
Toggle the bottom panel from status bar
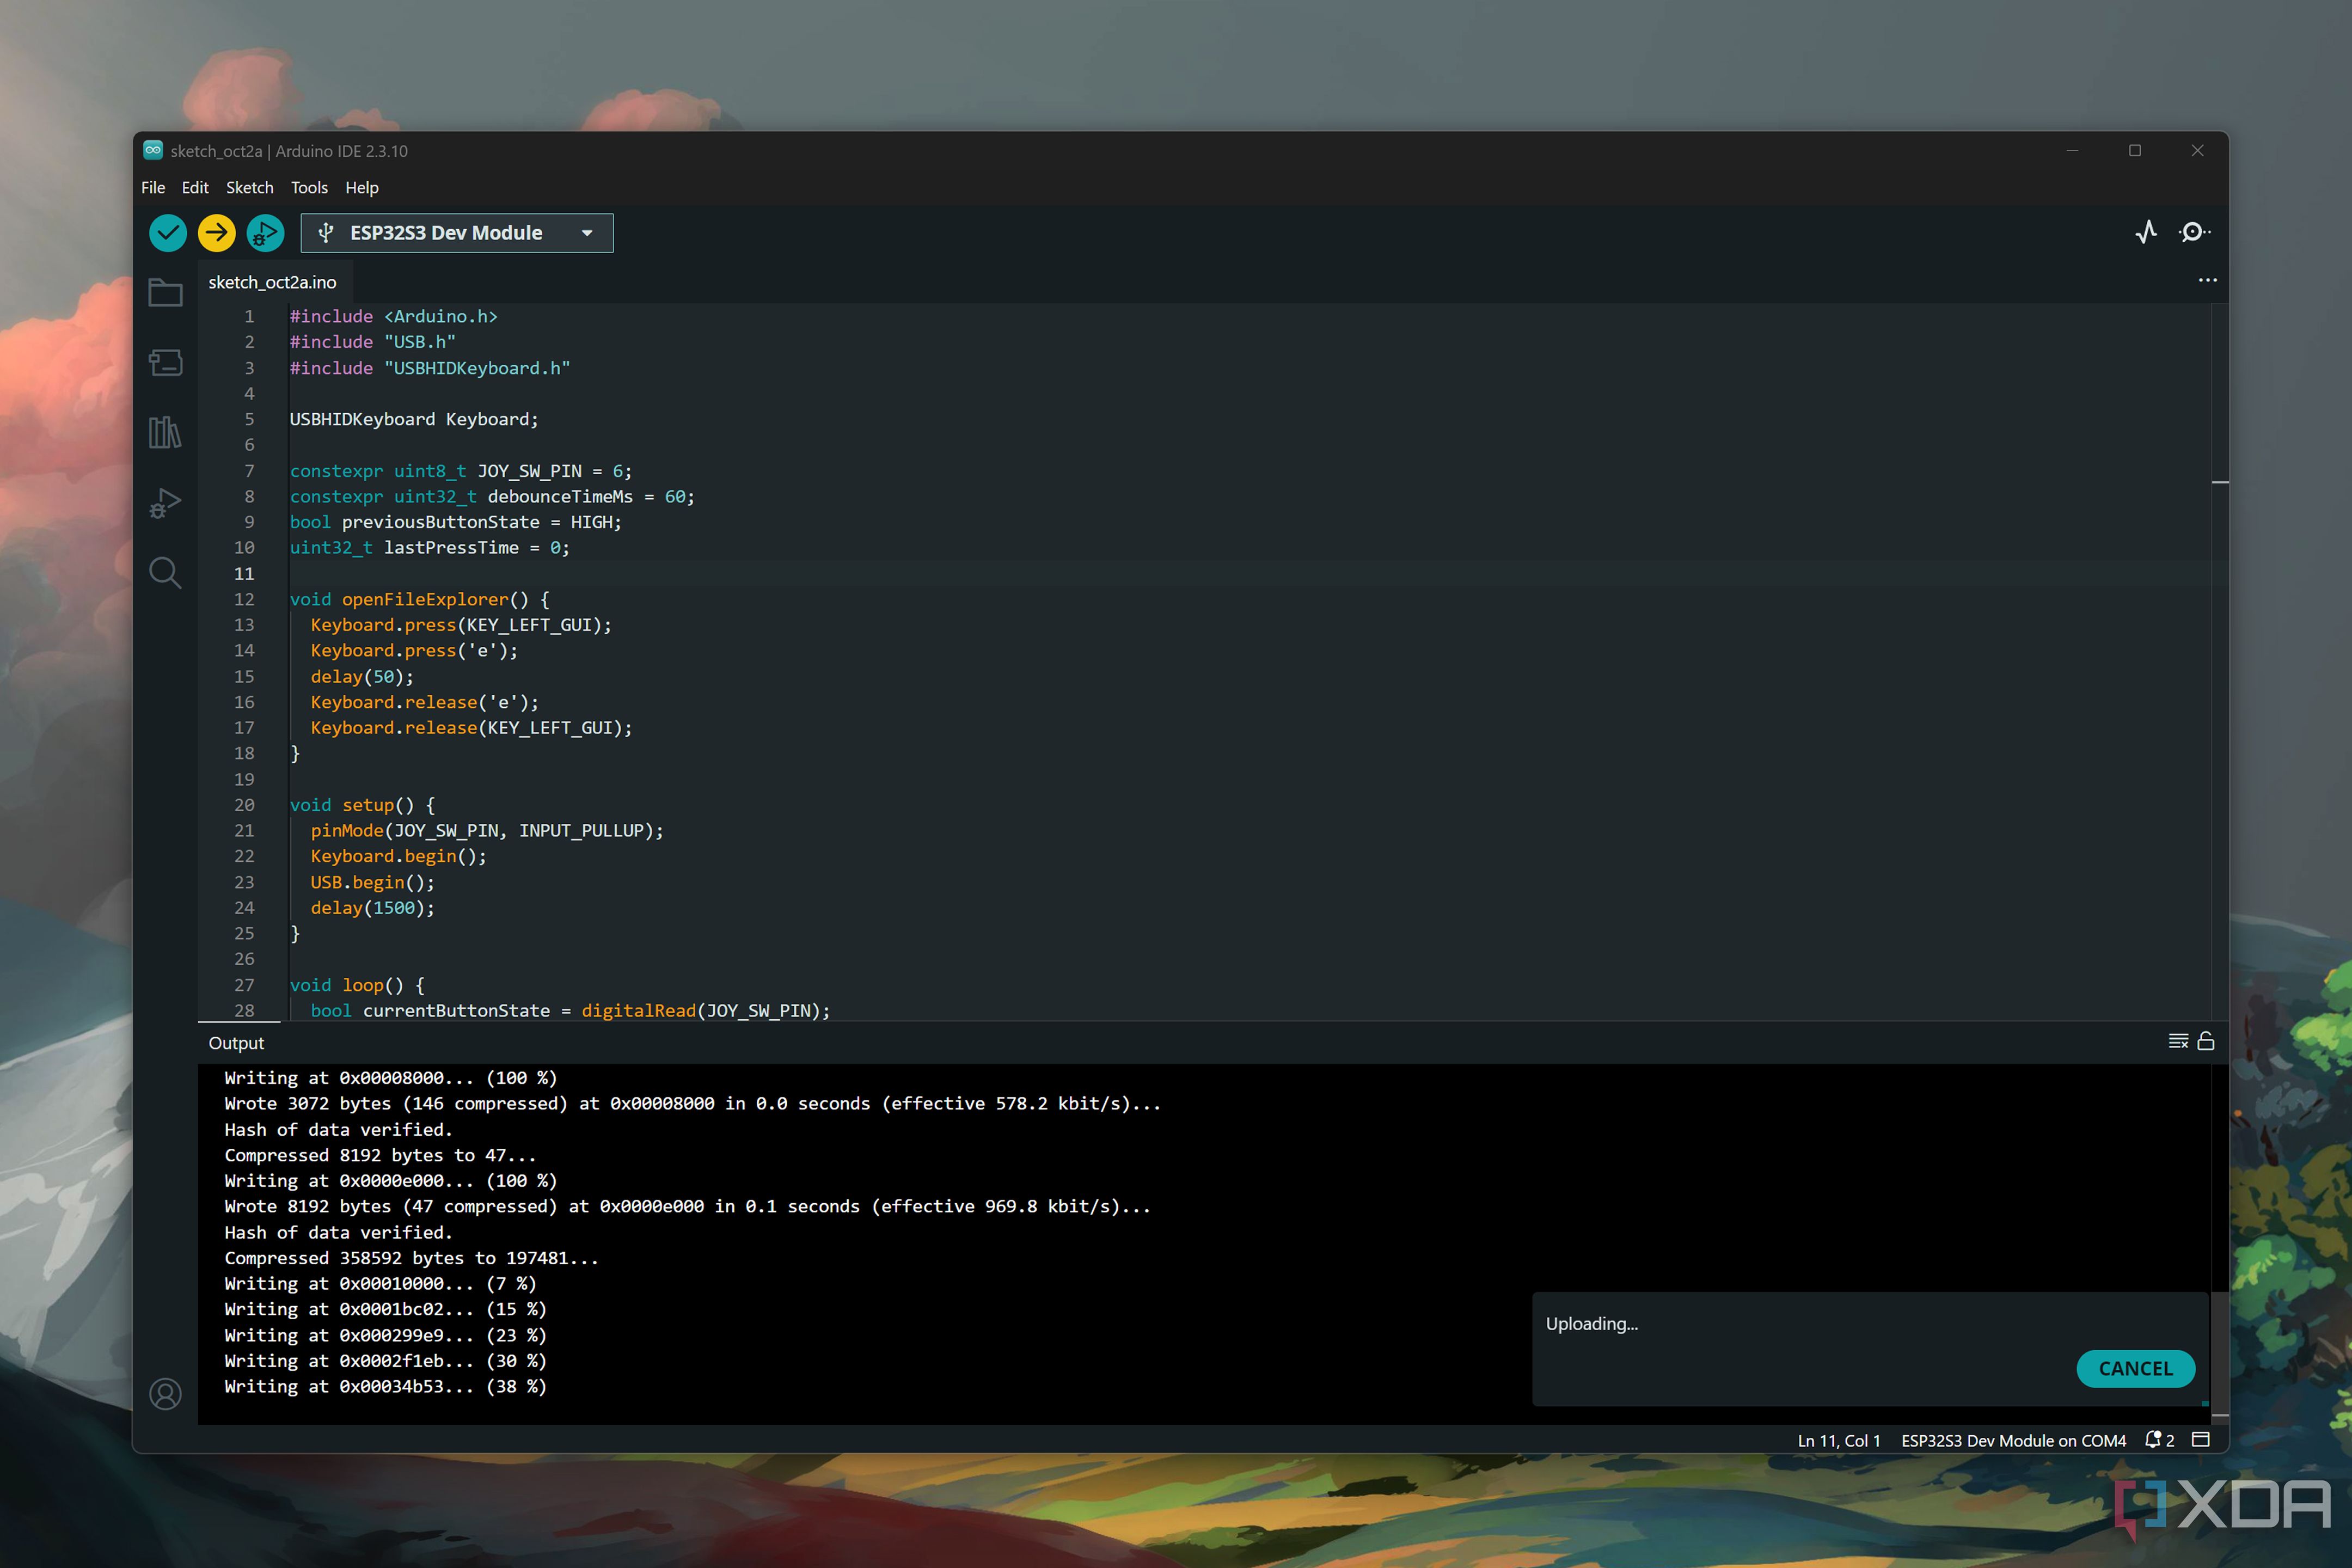(x=2201, y=1440)
